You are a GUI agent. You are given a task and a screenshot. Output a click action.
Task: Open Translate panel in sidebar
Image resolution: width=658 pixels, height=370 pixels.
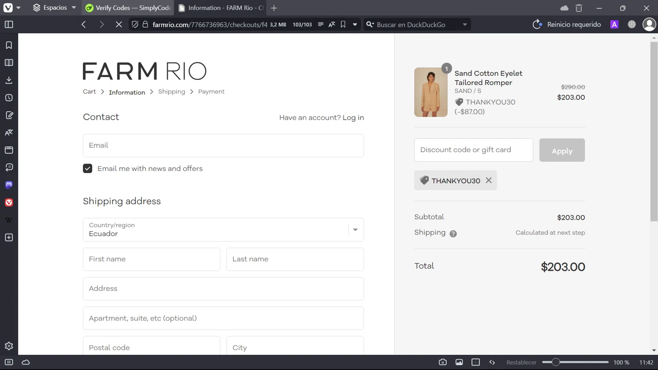9,132
